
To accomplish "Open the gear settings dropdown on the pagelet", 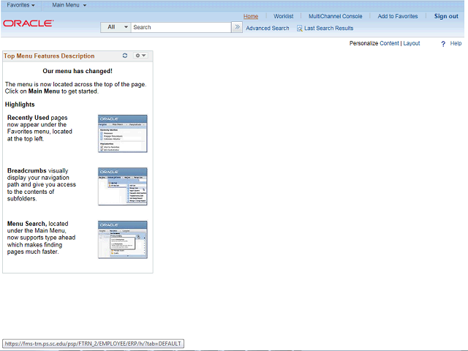I will coord(140,56).
